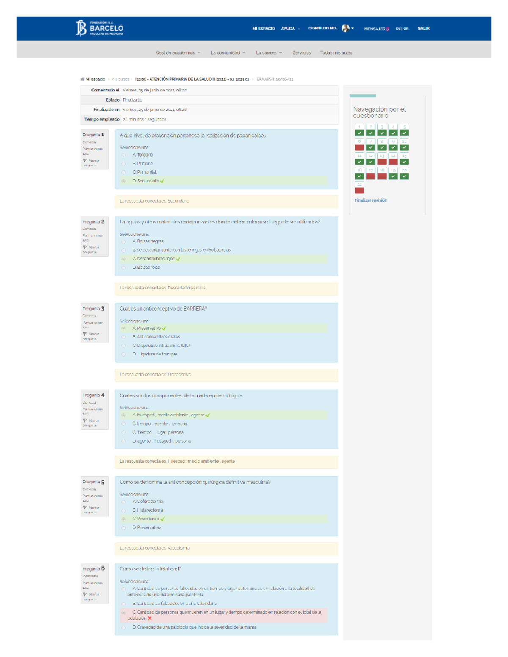Open 'MI ESPACIO' in the top bar
508x657 pixels.
[x=263, y=29]
